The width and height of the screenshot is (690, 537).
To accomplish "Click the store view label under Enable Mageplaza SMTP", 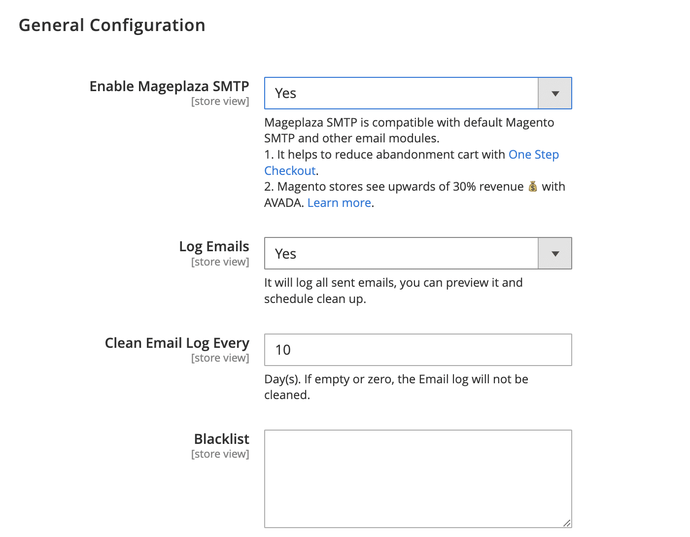I will [x=220, y=101].
